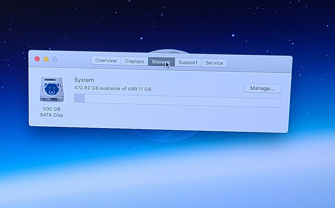Select the Storage tab
Screen dimensions: 335x208
point(161,62)
